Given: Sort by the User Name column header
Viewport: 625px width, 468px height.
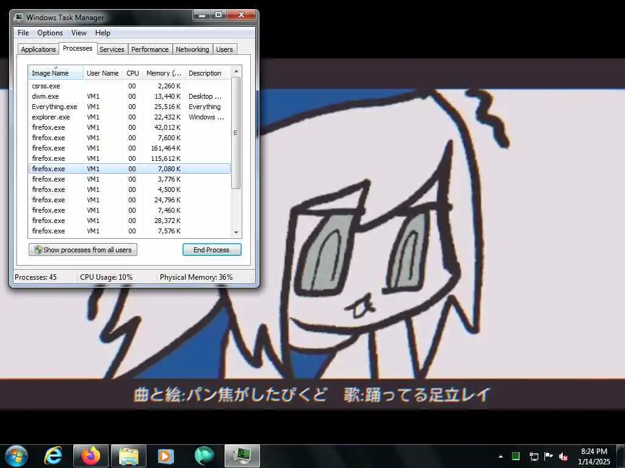Looking at the screenshot, I should pos(103,73).
